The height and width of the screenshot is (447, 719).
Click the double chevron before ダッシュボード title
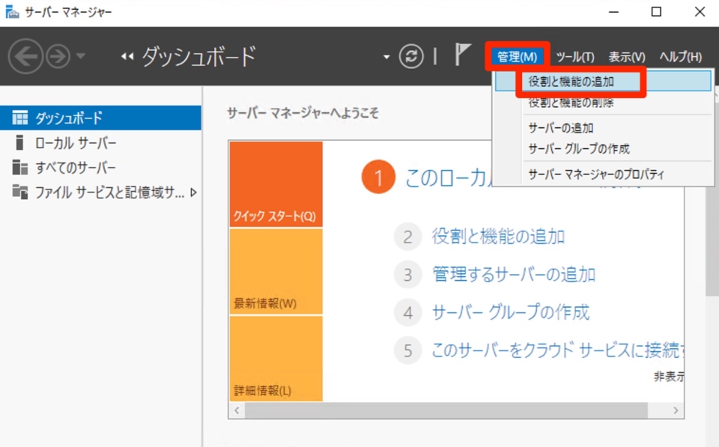pos(127,56)
